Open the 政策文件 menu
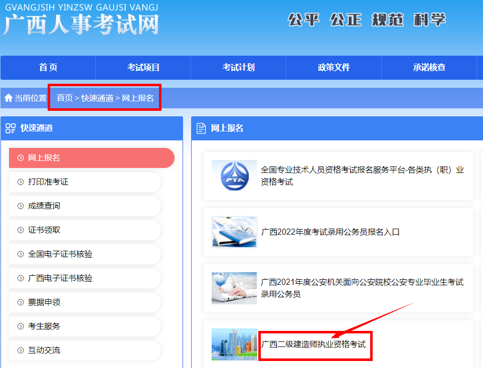The width and height of the screenshot is (483, 368). [334, 67]
